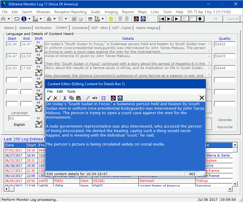Open the Imaging menu
243x202 pixels.
pos(111,12)
